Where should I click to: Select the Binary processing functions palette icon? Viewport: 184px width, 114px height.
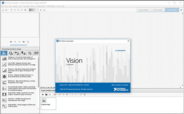coord(23,53)
